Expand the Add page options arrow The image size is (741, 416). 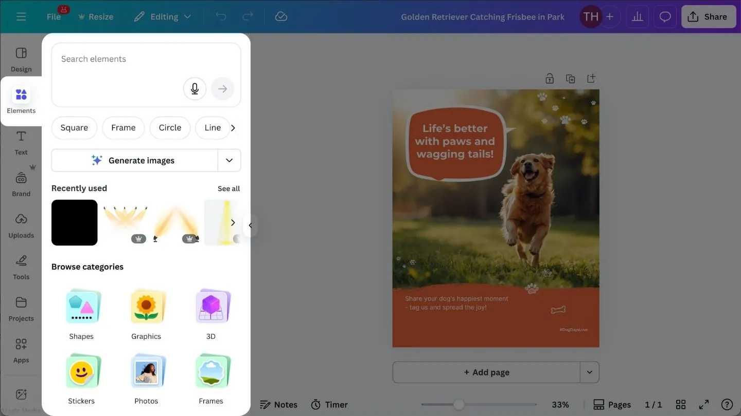point(590,372)
